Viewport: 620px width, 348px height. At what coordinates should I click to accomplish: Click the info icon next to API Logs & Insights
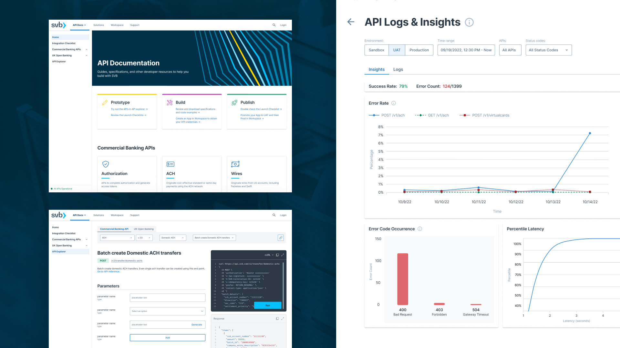pos(469,22)
